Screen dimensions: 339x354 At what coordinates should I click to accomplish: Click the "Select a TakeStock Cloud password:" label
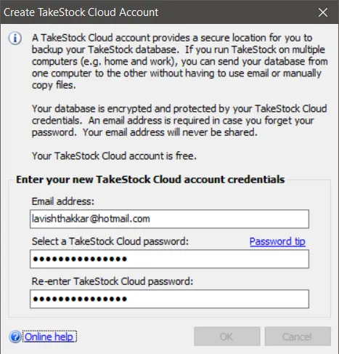coord(110,241)
